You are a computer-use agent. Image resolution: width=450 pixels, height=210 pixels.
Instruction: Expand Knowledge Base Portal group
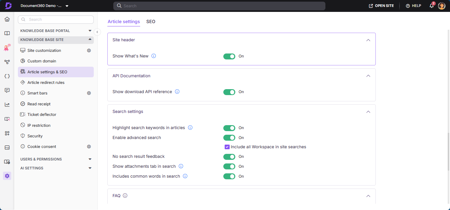56,31
